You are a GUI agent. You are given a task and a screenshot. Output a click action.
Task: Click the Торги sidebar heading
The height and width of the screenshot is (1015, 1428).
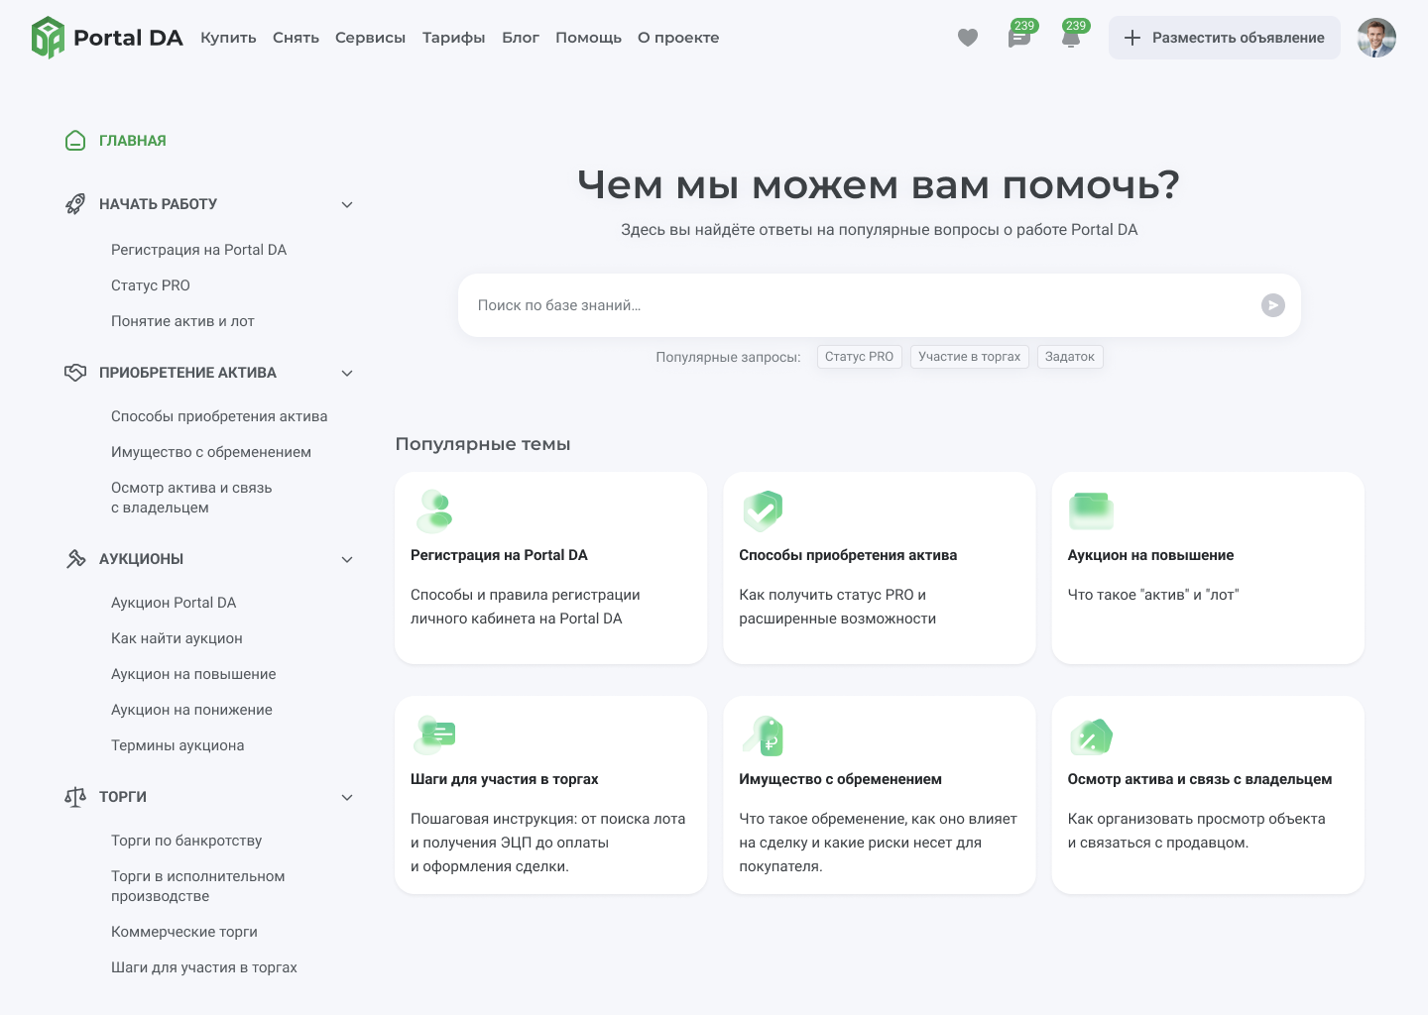pos(123,797)
